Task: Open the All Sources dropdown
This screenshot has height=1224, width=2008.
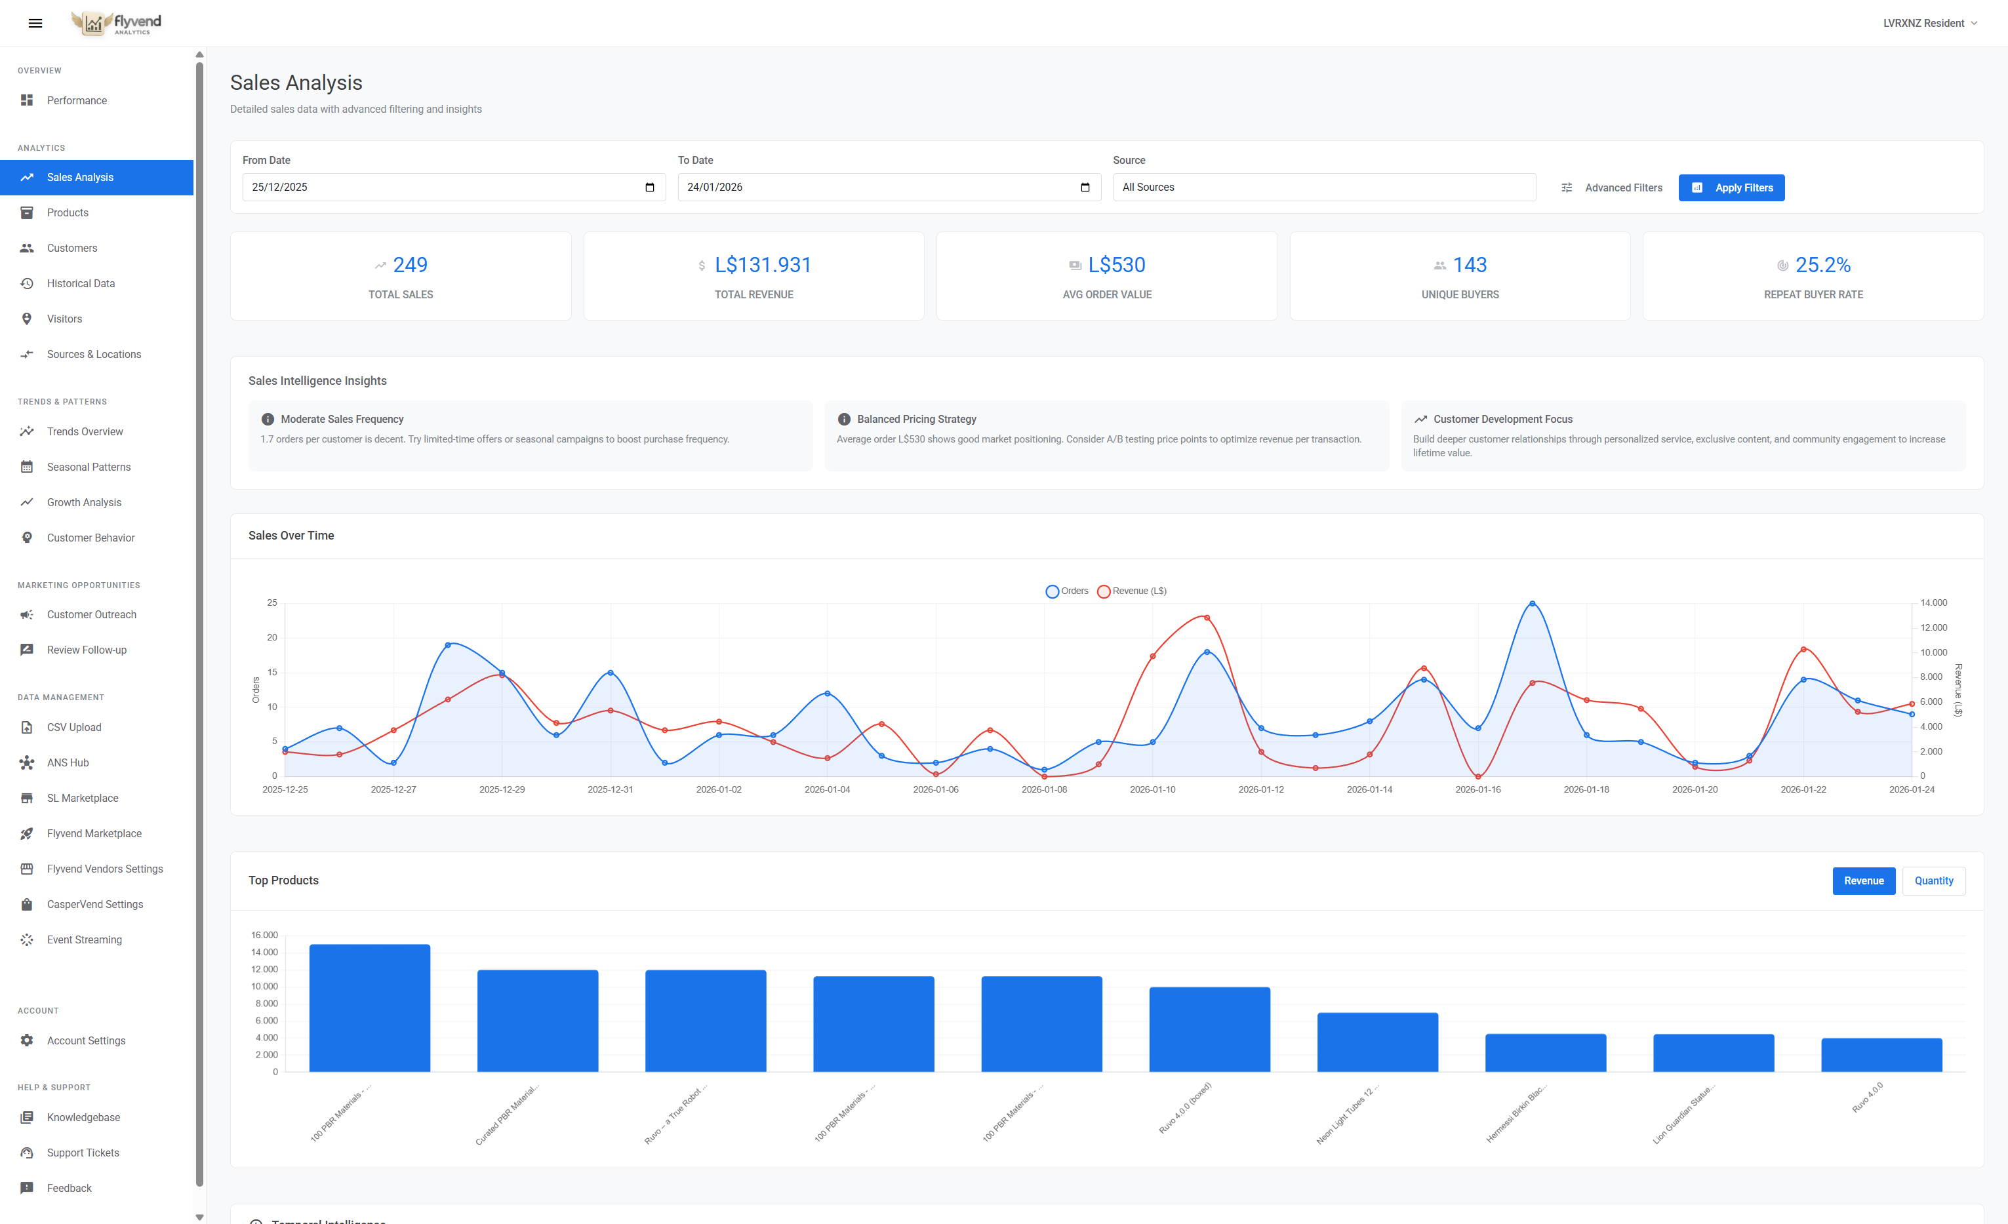Action: [1324, 187]
